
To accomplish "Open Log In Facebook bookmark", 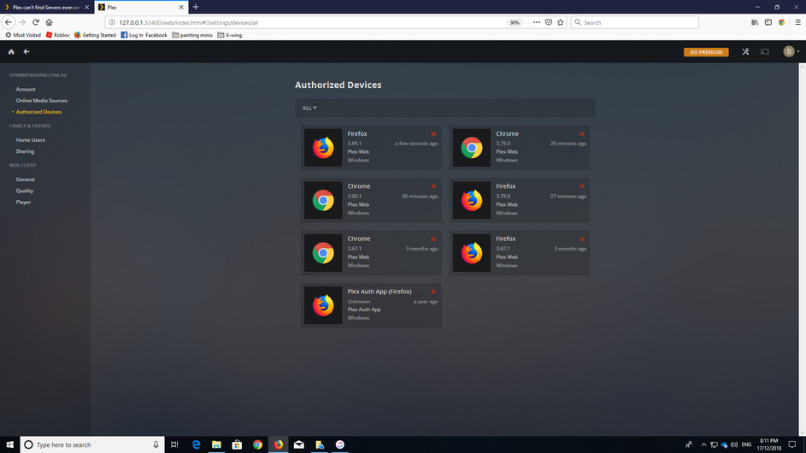I will tap(144, 35).
